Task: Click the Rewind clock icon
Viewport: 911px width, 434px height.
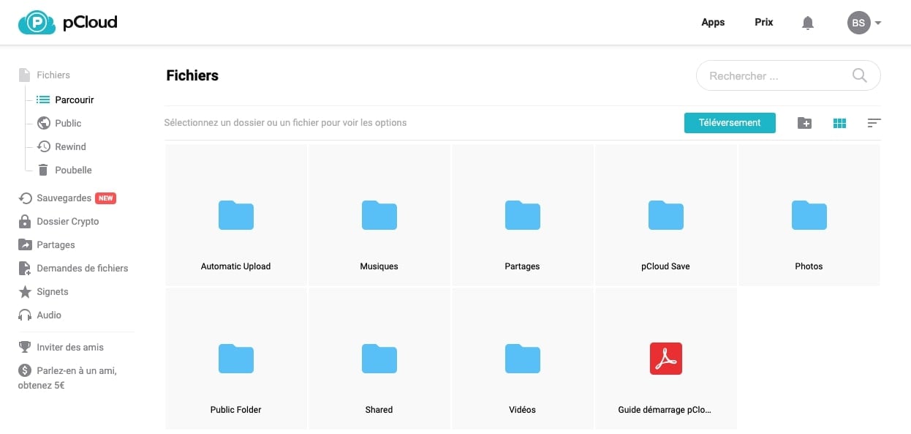Action: [44, 146]
